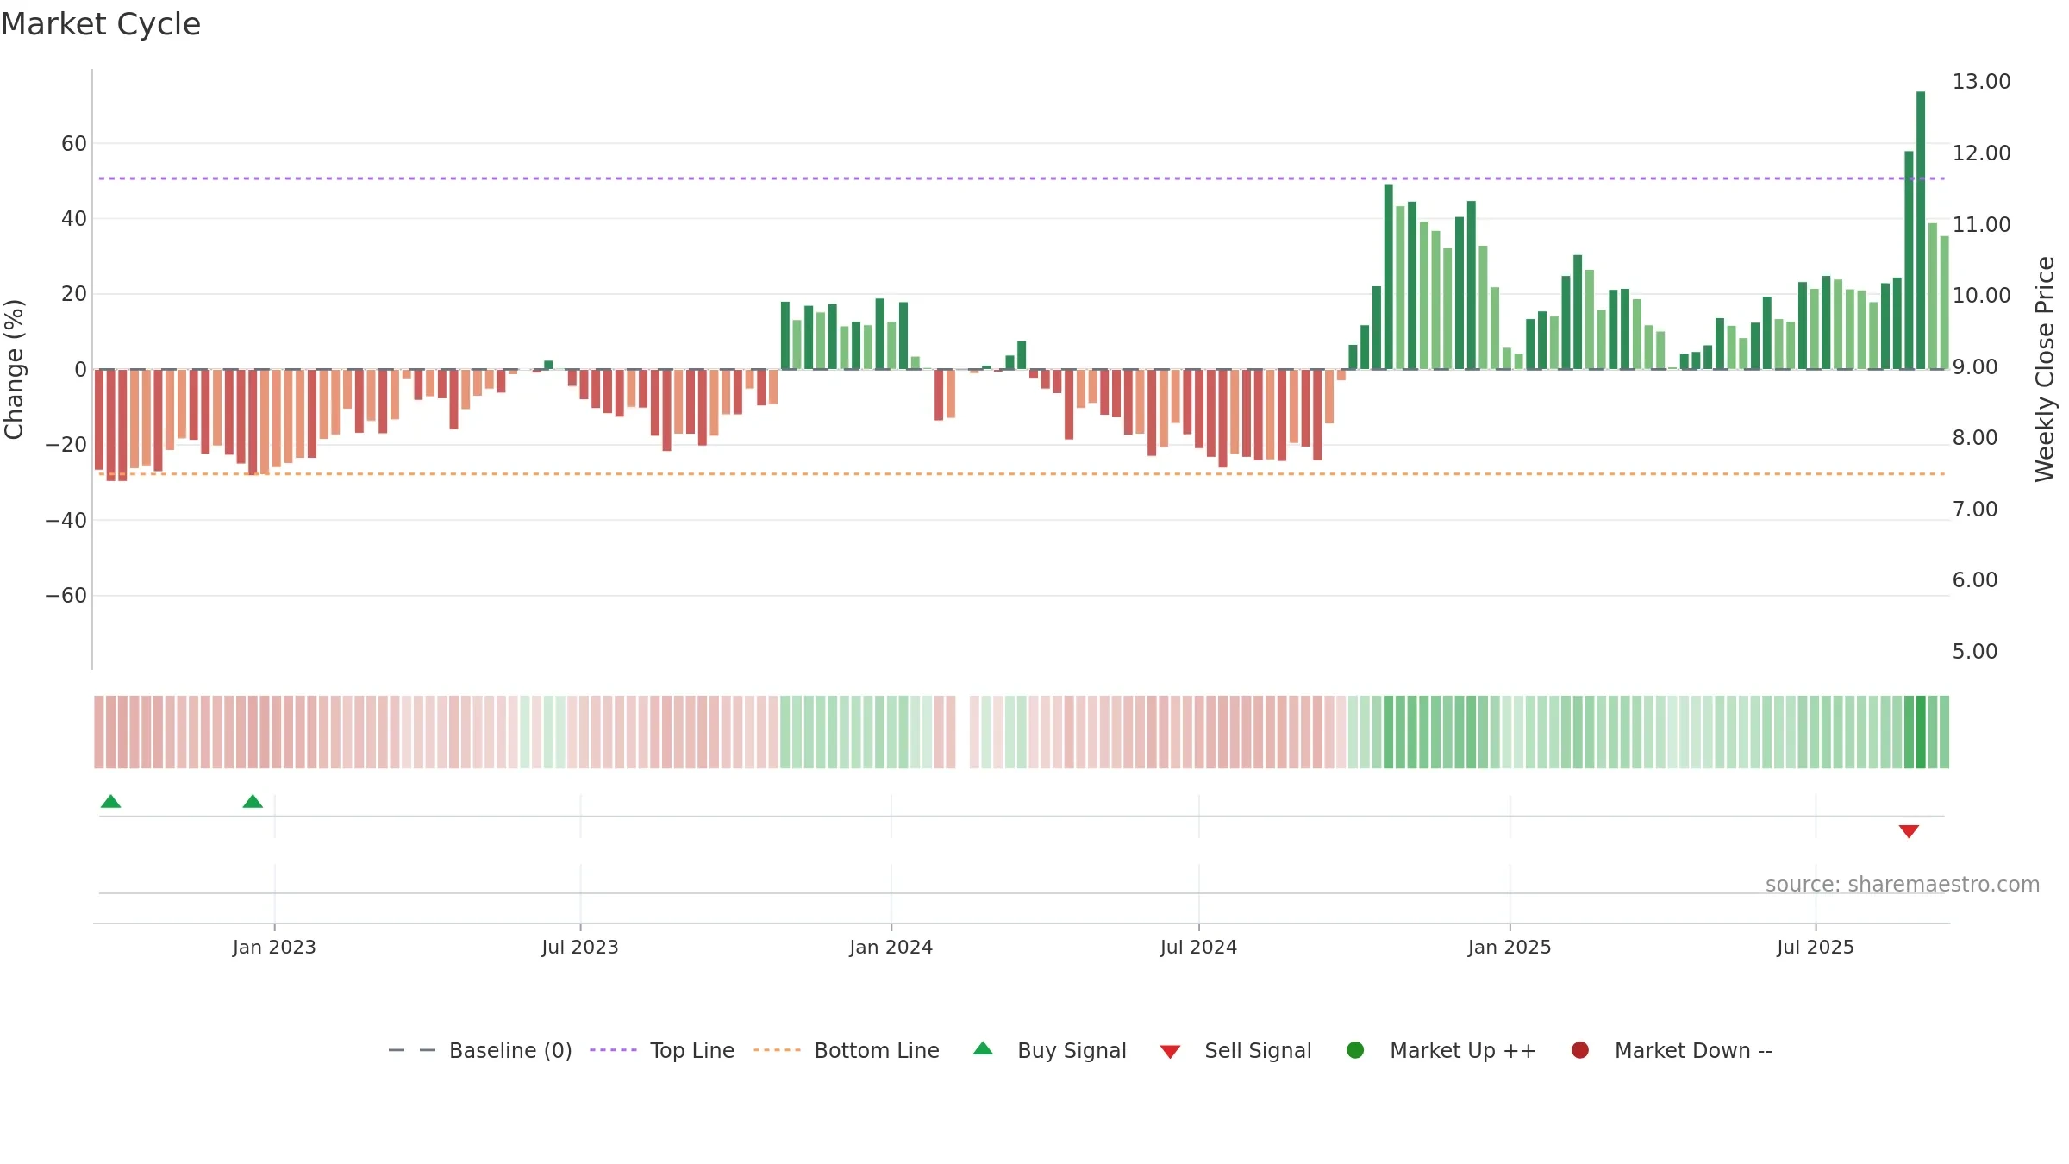Click the purple dotted Top Line legend swatch
This screenshot has height=1164, width=2069.
613,1050
